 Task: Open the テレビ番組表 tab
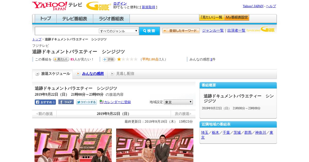click(75, 19)
